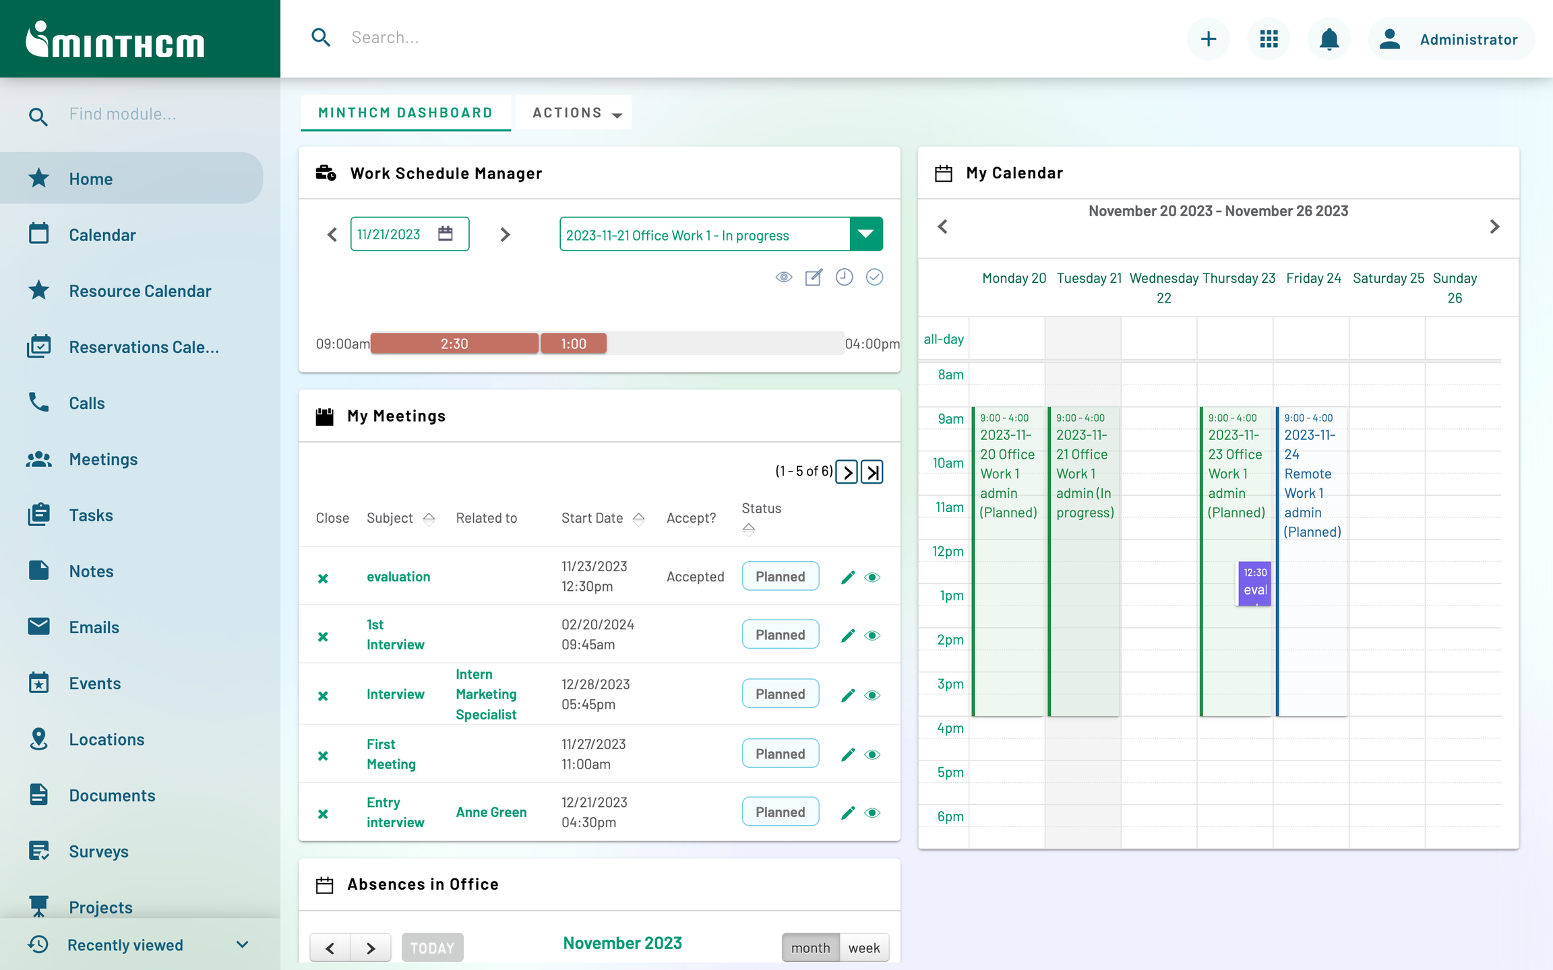Click the checkmark complete icon for work schedule

(874, 277)
